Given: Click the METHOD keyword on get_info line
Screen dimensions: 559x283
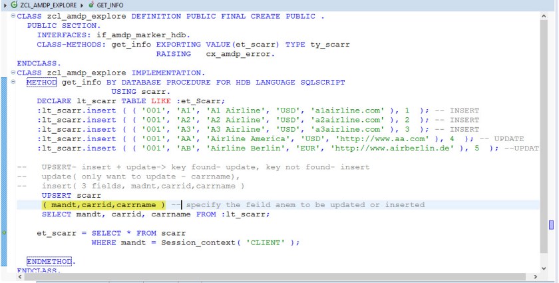Looking at the screenshot, I should (41, 82).
